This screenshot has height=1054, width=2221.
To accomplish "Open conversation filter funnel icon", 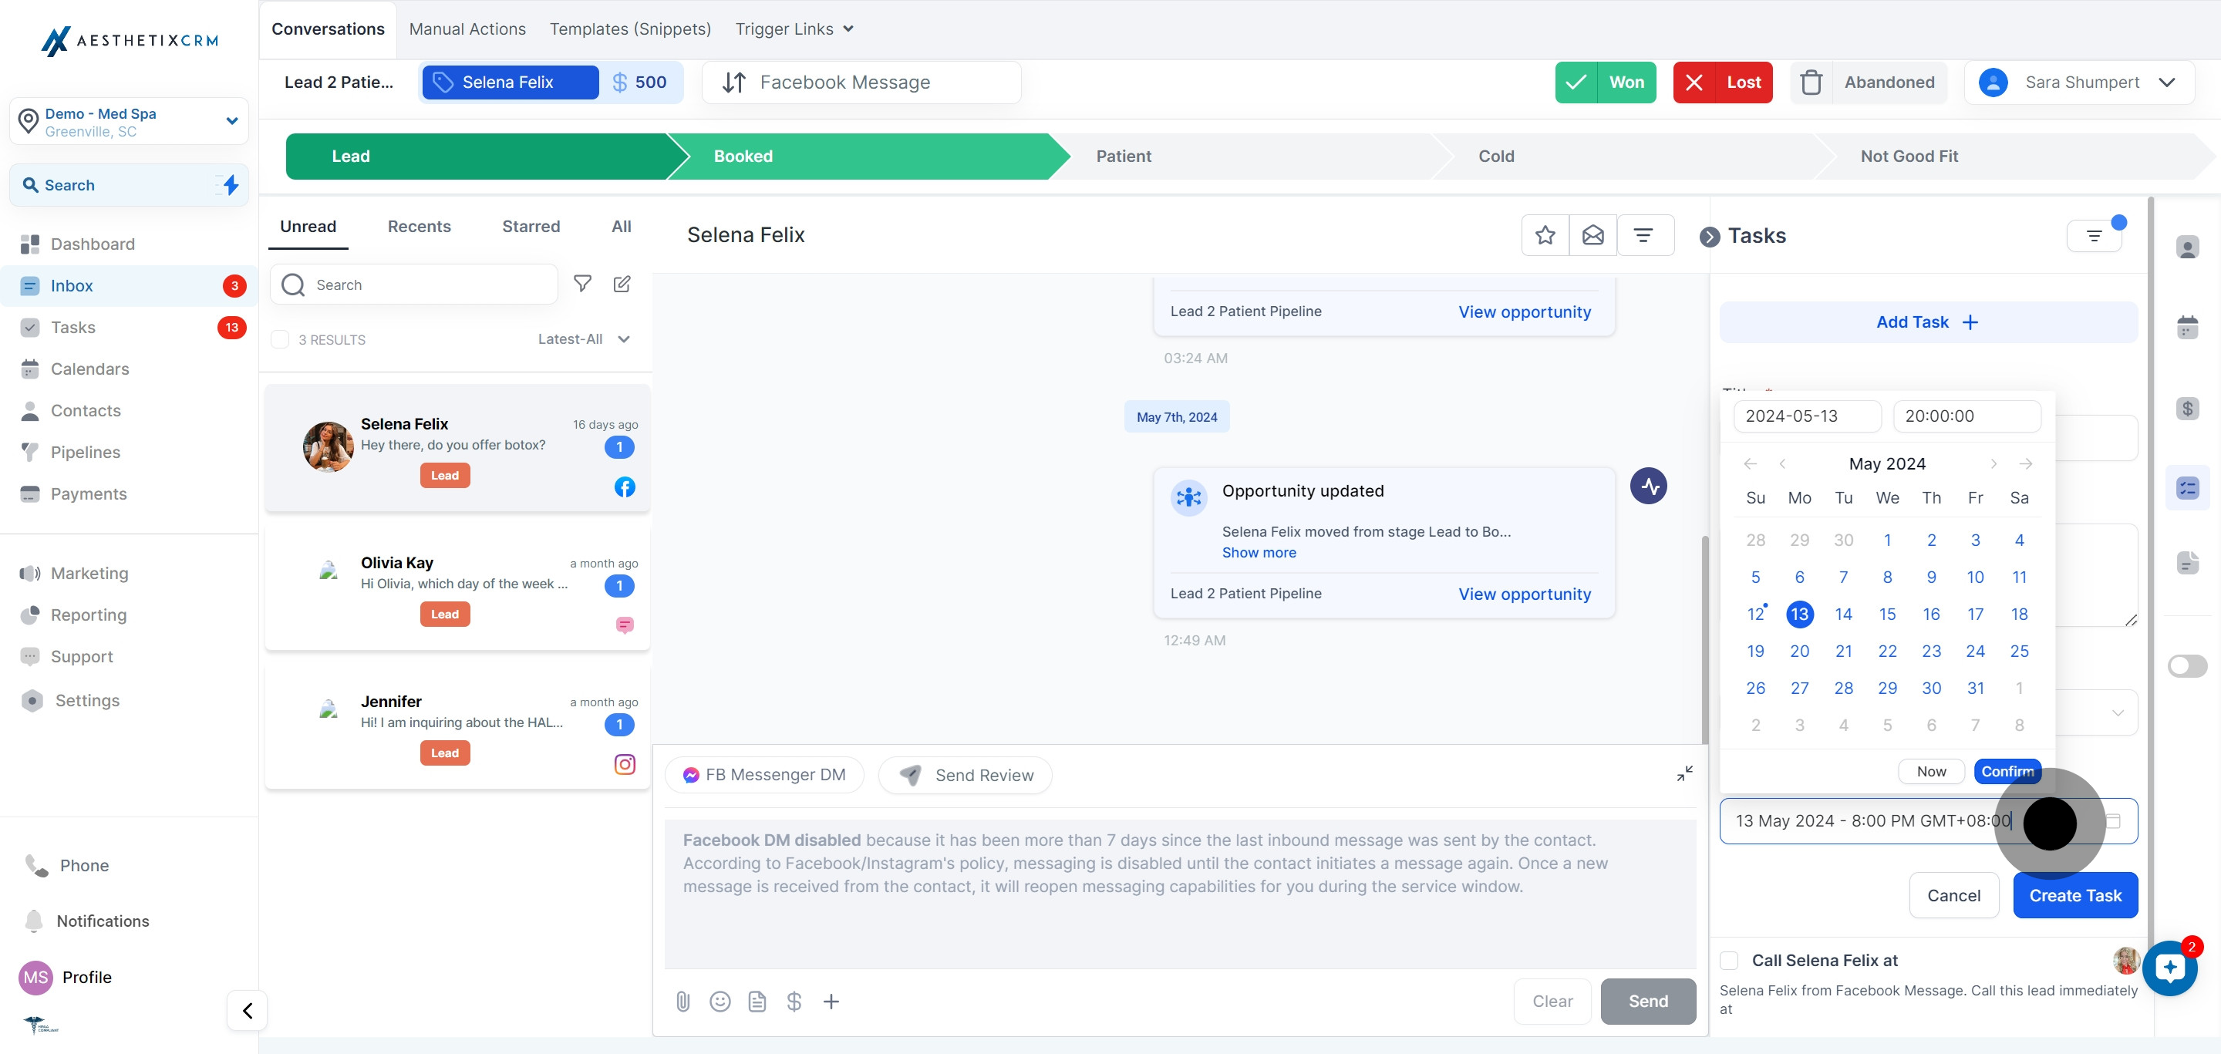I will 583,284.
